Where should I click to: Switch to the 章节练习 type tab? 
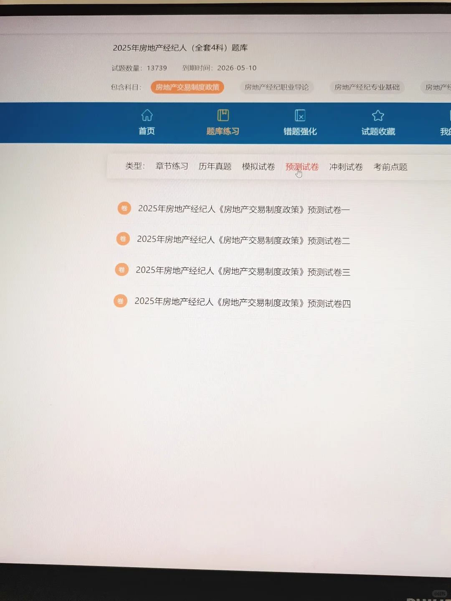point(172,166)
